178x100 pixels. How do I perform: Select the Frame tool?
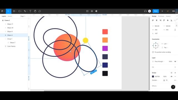pyautogui.click(x=14, y=11)
